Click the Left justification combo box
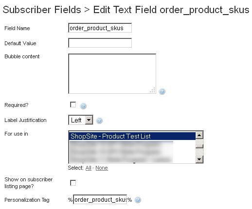Viewport: 252px width, 209px height. [81, 120]
